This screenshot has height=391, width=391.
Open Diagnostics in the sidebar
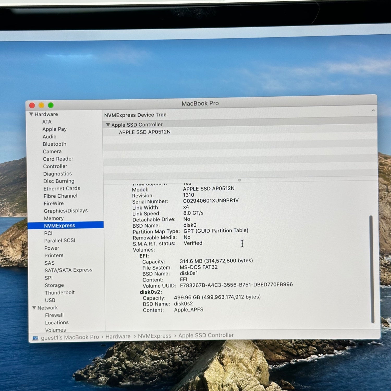pyautogui.click(x=58, y=174)
